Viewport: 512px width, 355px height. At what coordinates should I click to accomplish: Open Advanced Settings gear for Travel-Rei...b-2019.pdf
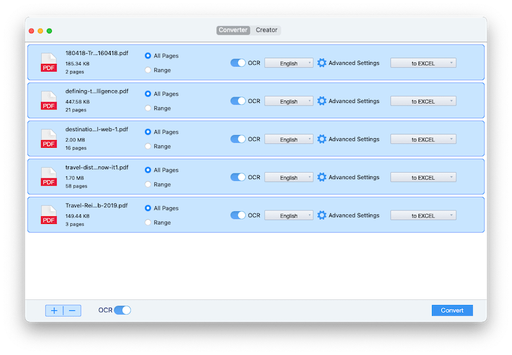coord(322,216)
